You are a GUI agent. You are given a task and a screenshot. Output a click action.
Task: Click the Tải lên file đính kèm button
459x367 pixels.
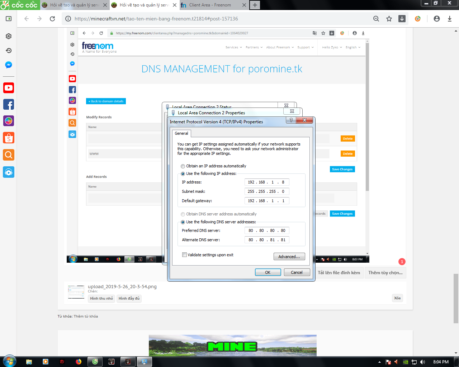[339, 273]
